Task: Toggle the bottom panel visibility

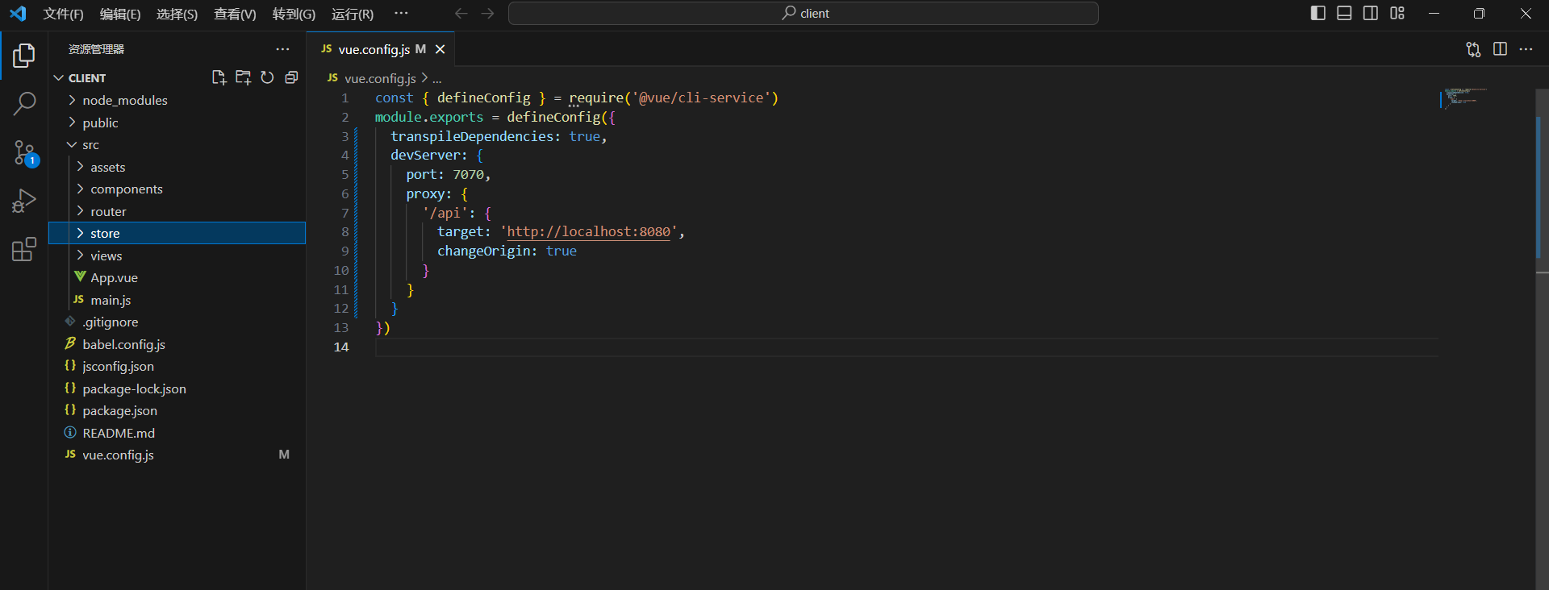Action: tap(1344, 13)
